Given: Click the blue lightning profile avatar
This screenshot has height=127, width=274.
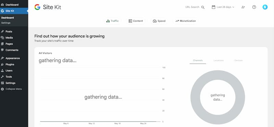Looking at the screenshot, I should pyautogui.click(x=265, y=7).
